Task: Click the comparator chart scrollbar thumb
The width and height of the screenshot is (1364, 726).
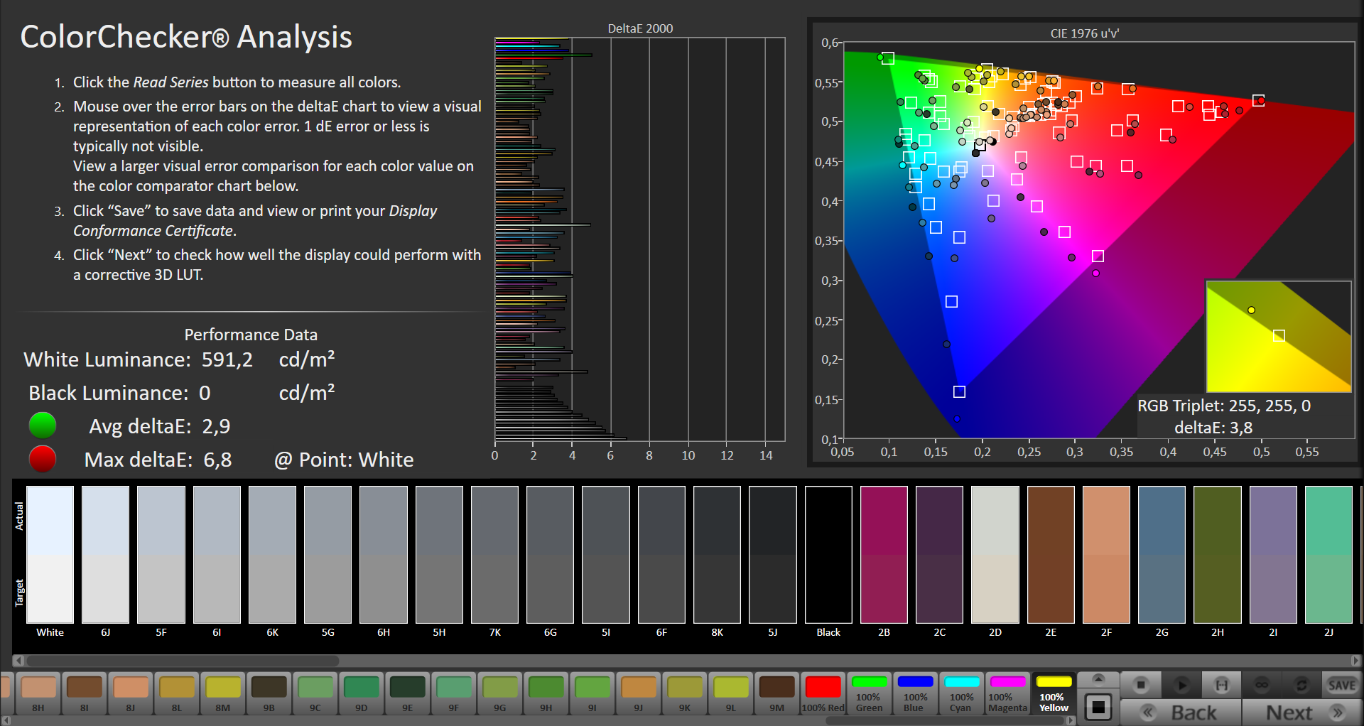Action: pos(183,661)
